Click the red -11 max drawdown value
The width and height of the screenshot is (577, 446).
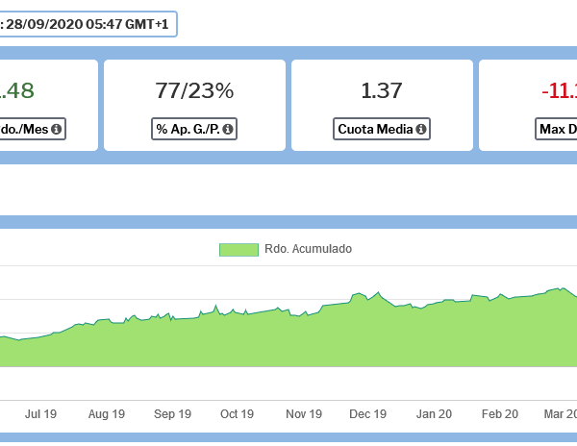(559, 90)
